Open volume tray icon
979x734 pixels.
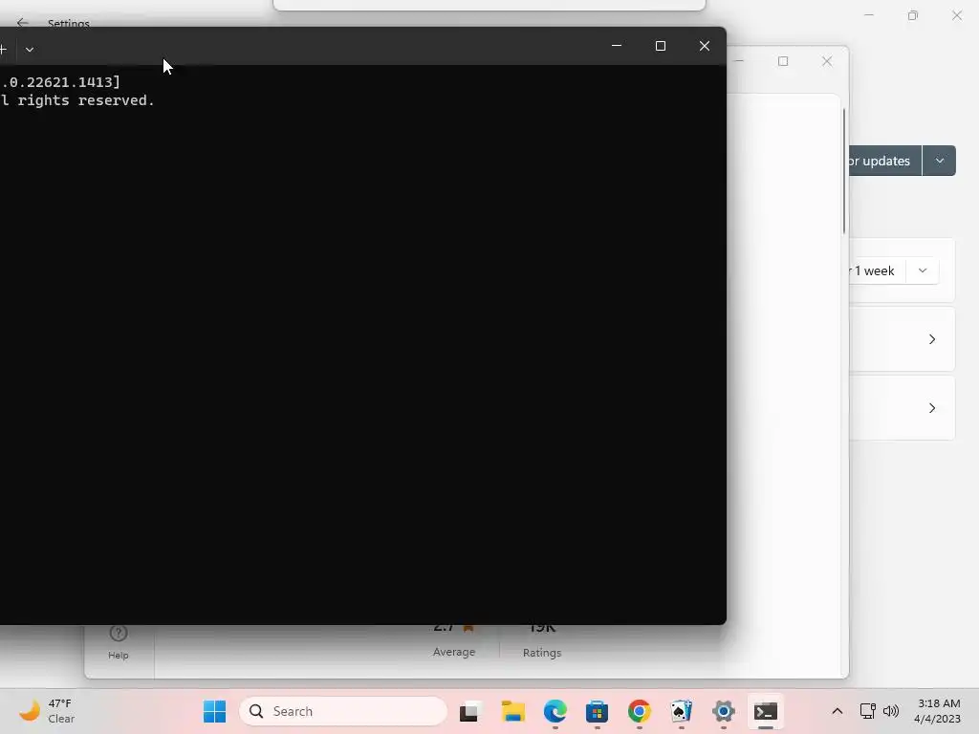click(891, 711)
